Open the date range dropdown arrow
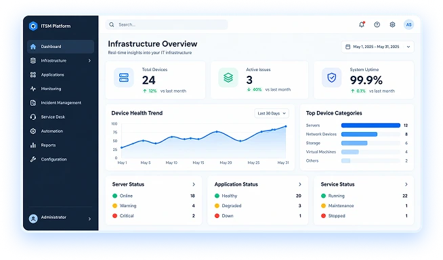443x260 pixels. point(408,47)
